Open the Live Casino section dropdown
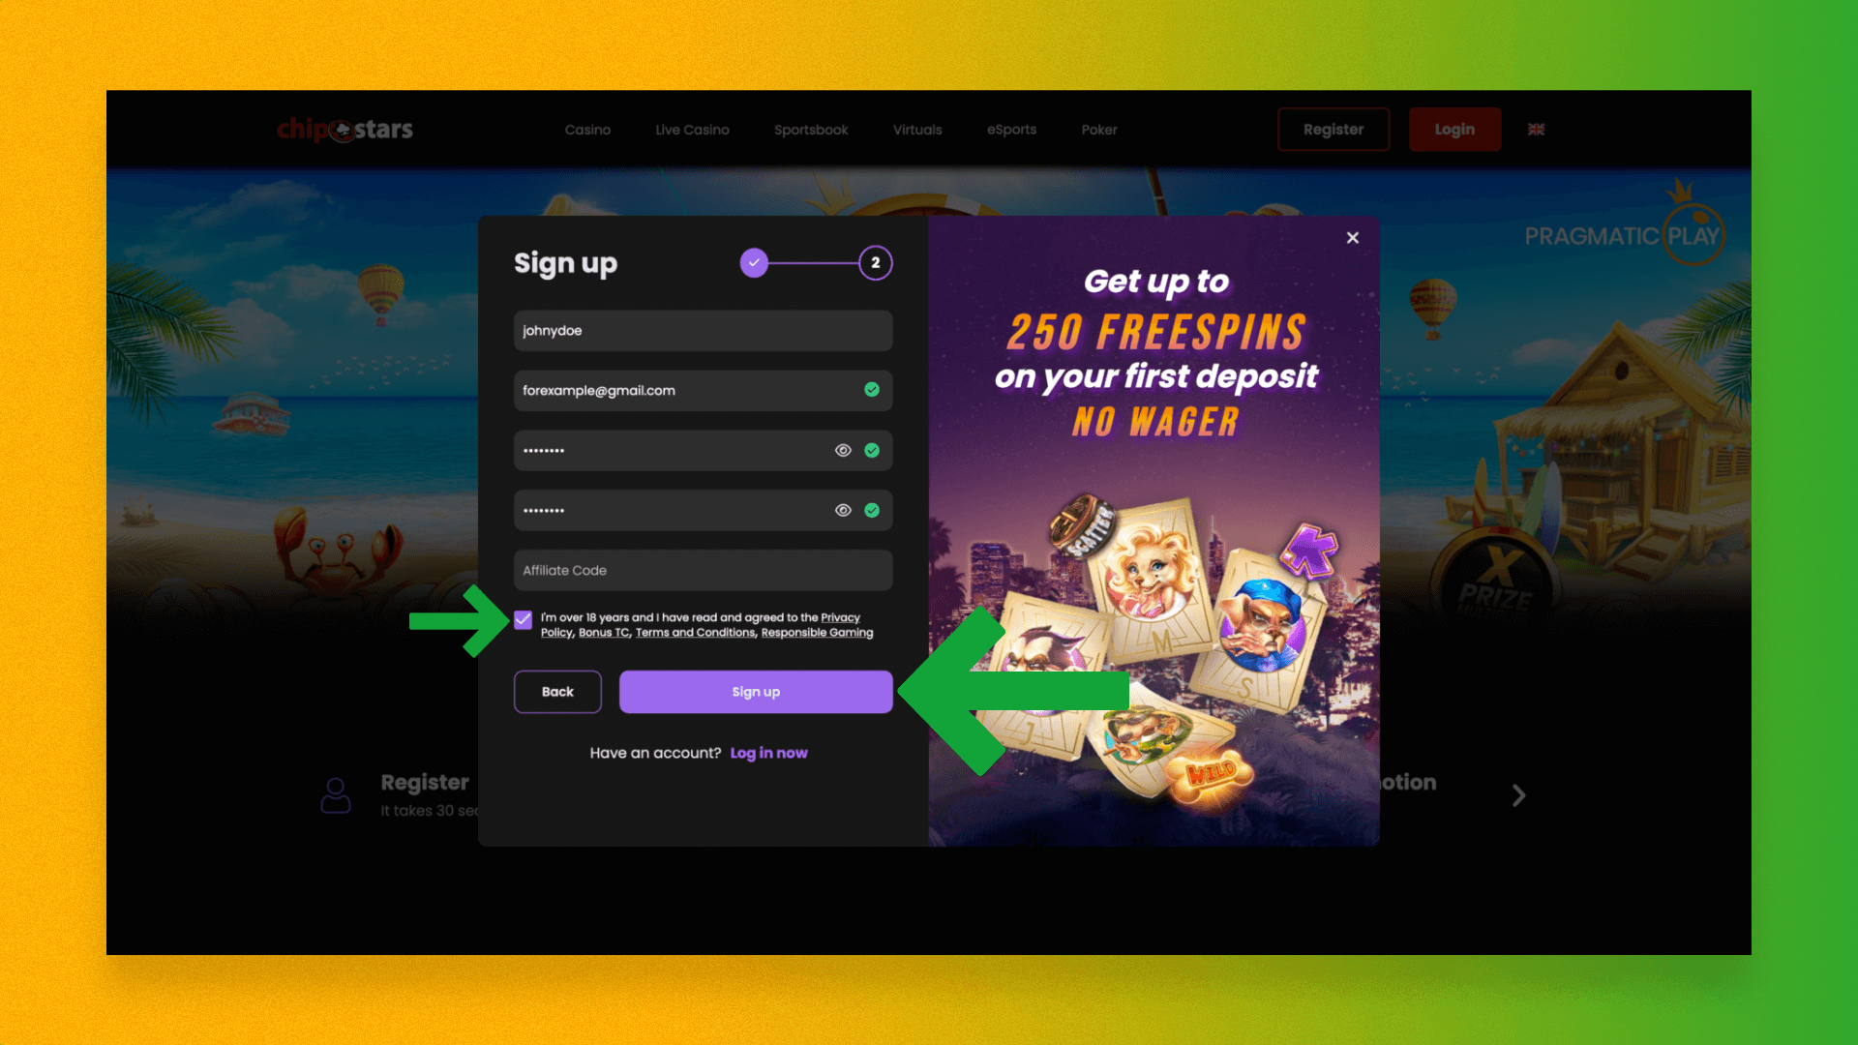 click(x=692, y=129)
